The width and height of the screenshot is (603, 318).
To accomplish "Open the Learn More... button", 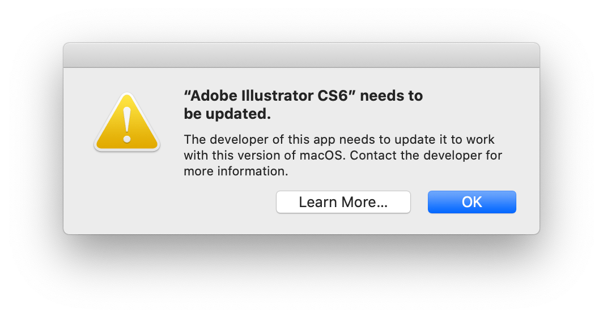I will pyautogui.click(x=343, y=202).
